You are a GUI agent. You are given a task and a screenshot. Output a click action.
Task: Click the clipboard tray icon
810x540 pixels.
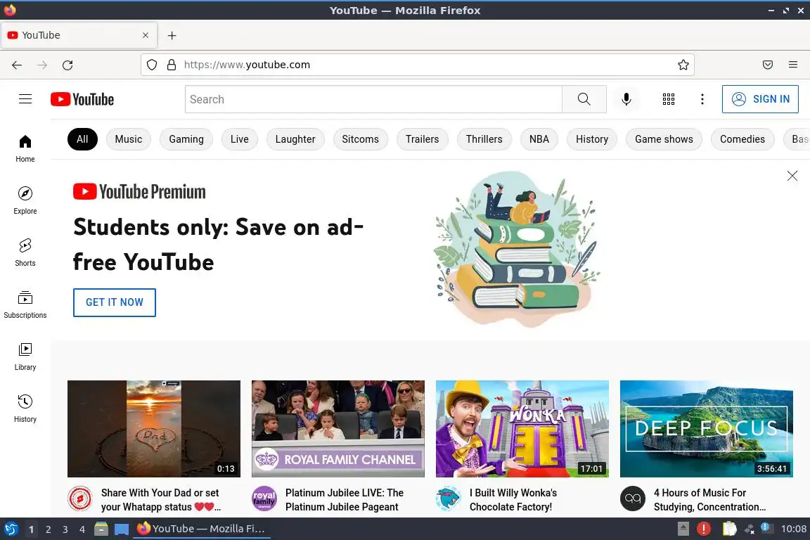coord(729,529)
